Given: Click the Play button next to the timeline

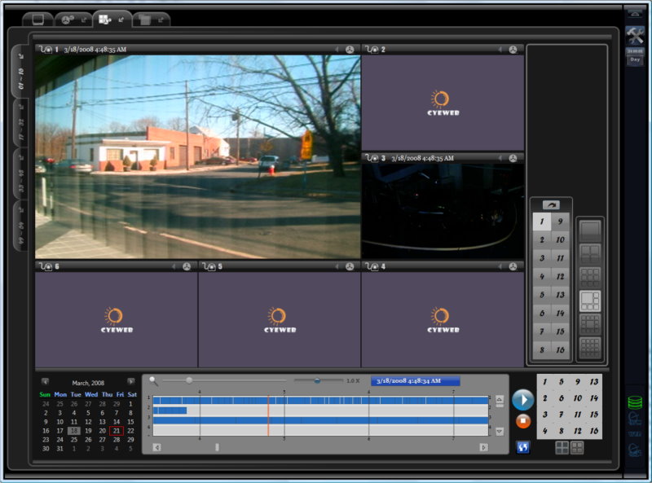Looking at the screenshot, I should [x=522, y=399].
